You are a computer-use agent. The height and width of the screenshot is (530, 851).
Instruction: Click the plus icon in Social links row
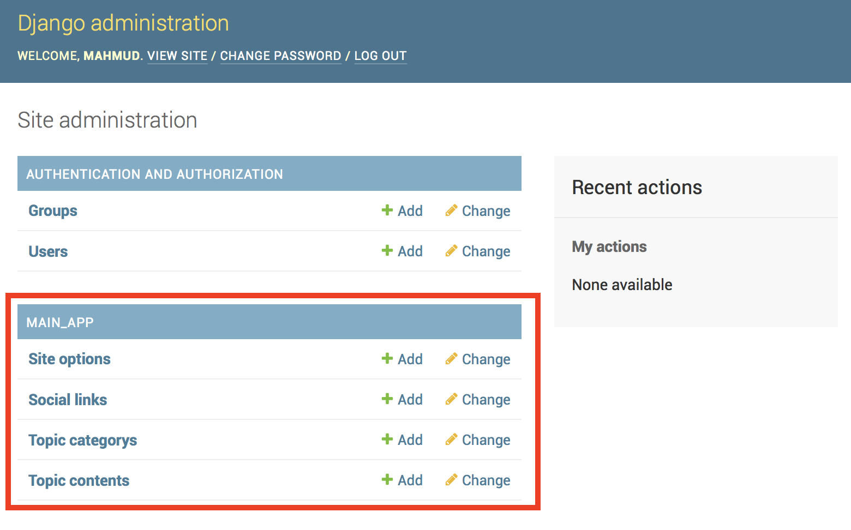pyautogui.click(x=387, y=399)
